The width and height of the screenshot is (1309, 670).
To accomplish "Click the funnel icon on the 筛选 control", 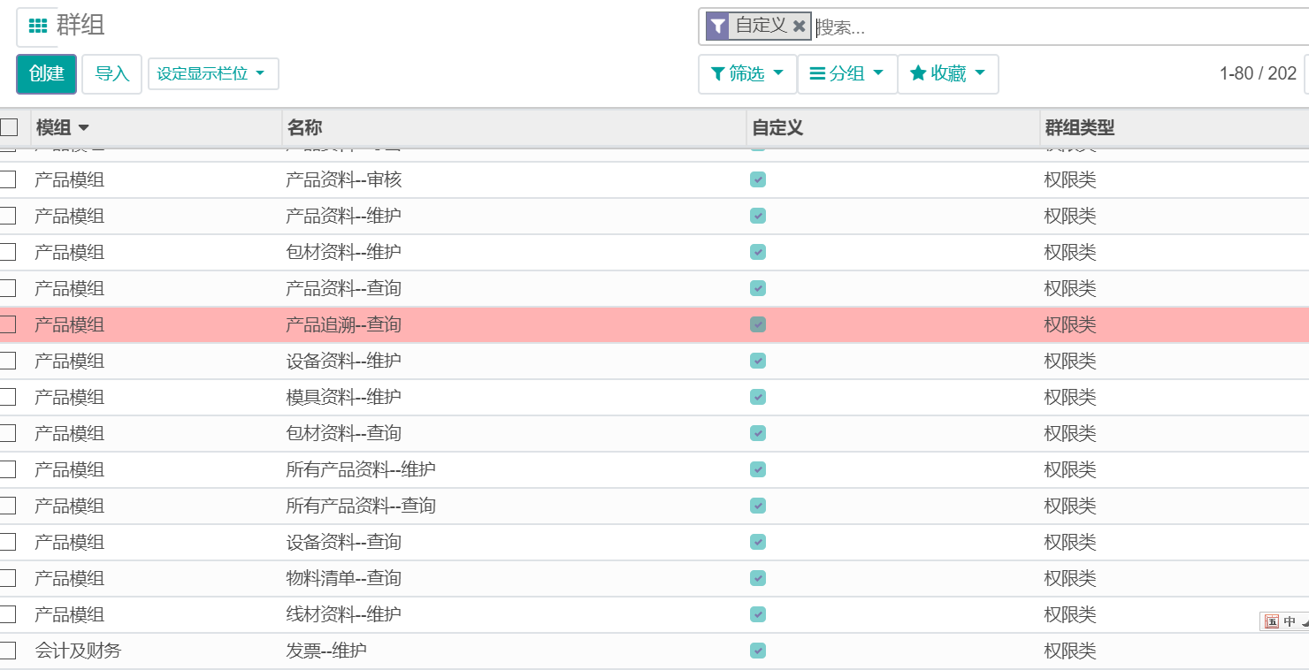I will point(718,74).
